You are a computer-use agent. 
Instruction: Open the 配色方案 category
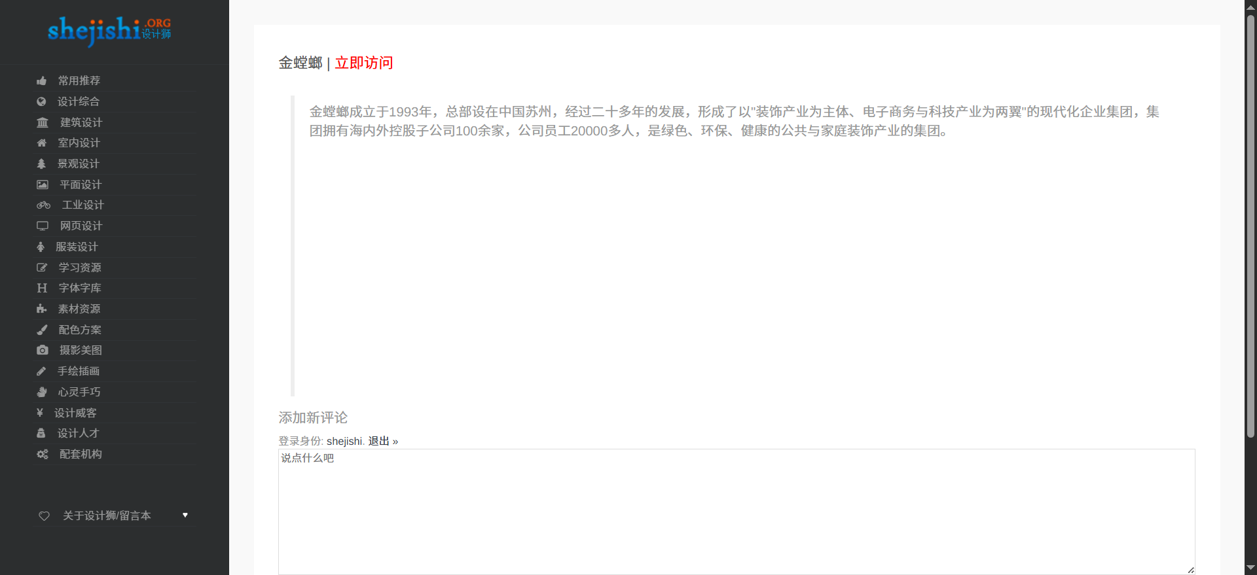[80, 330]
